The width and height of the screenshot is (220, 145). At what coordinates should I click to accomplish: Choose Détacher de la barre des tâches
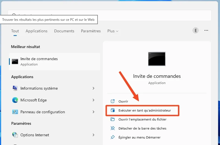point(142,128)
